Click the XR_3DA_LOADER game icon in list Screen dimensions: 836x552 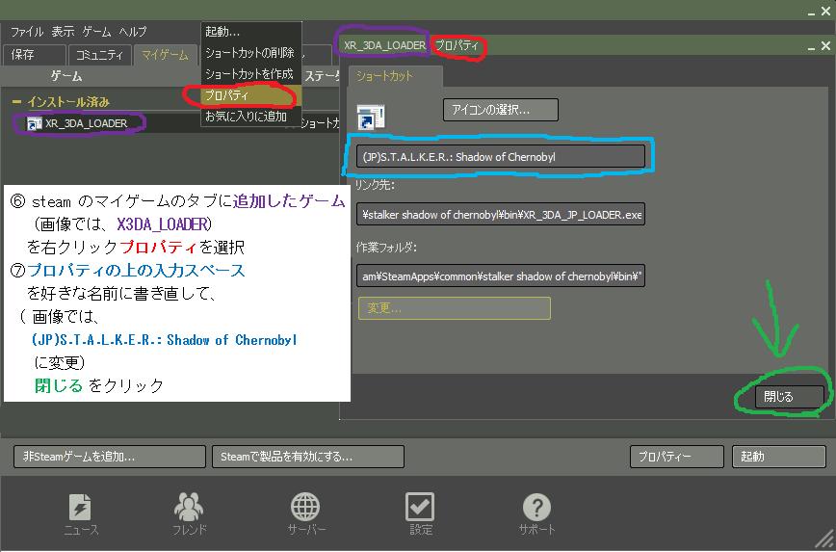pos(34,123)
